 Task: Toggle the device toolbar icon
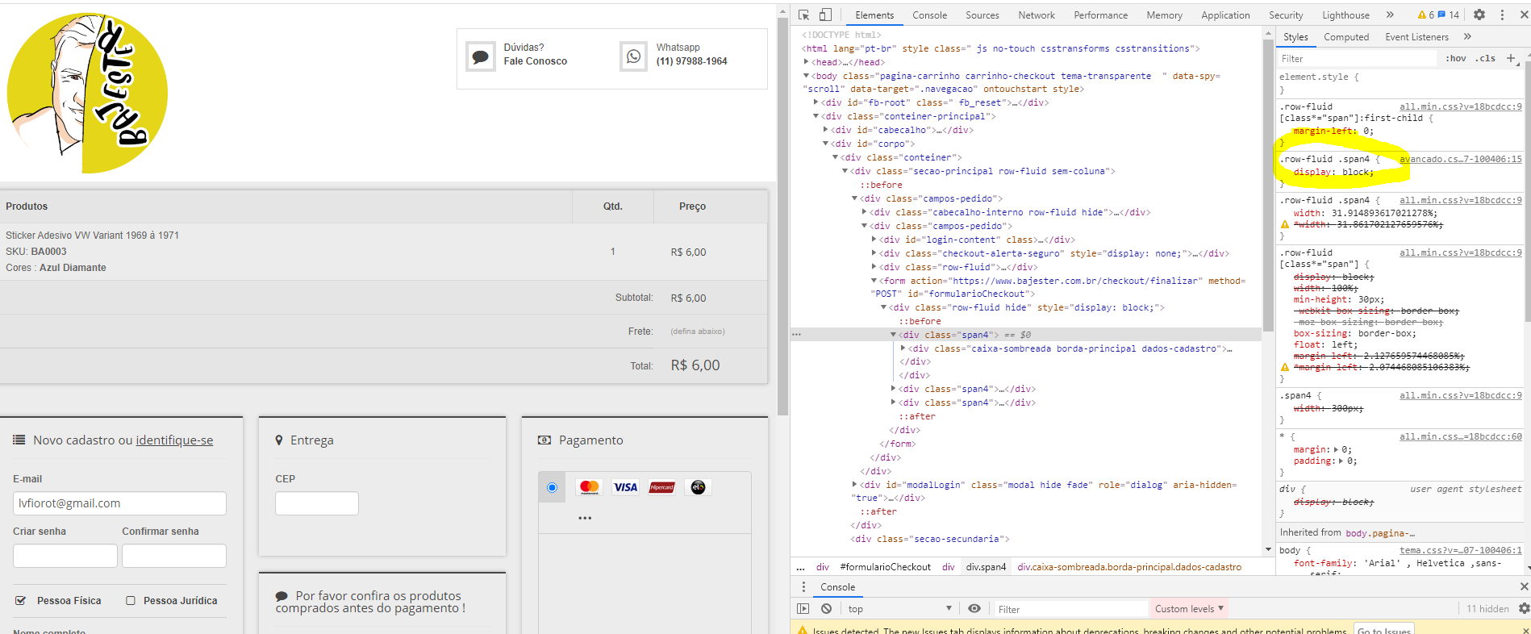(x=825, y=15)
